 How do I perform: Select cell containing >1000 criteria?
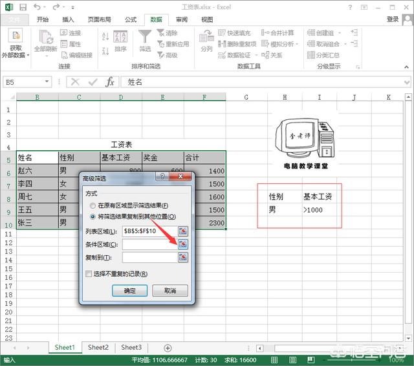(x=320, y=210)
